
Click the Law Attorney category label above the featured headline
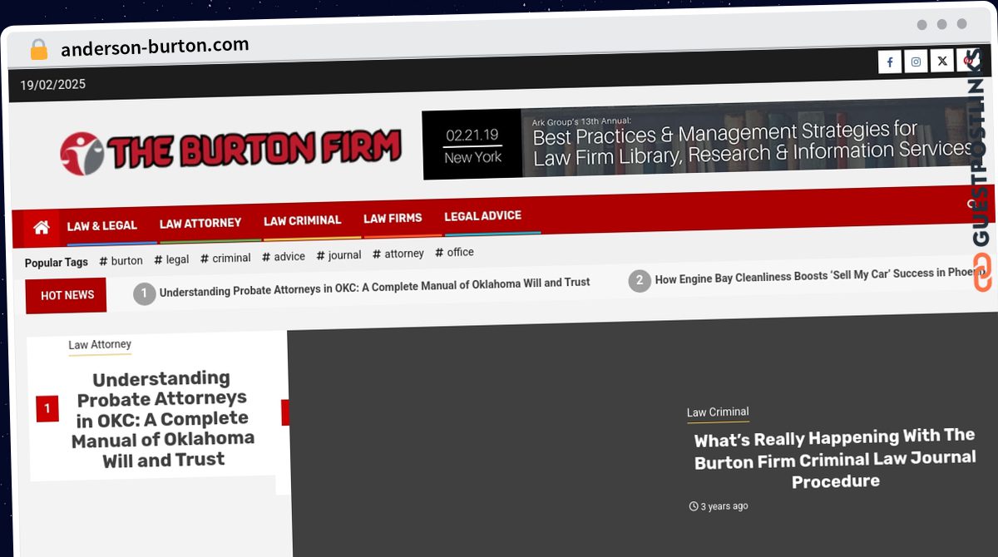(100, 344)
